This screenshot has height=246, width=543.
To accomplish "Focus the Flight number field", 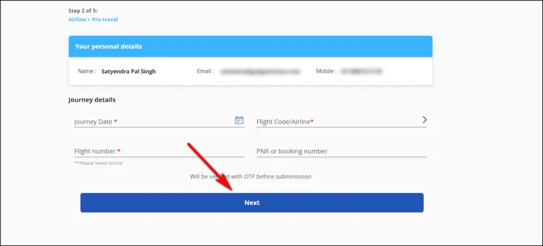I will pyautogui.click(x=159, y=152).
